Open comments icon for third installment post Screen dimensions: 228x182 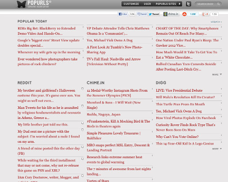[83, 159]
